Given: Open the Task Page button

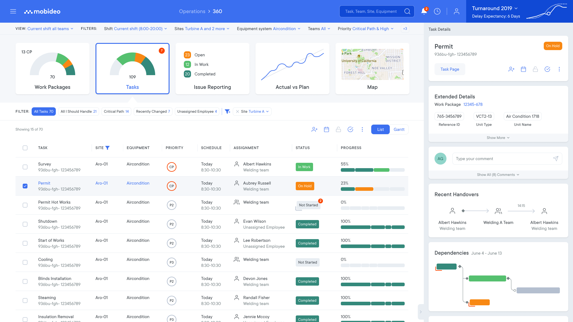Looking at the screenshot, I should point(449,69).
